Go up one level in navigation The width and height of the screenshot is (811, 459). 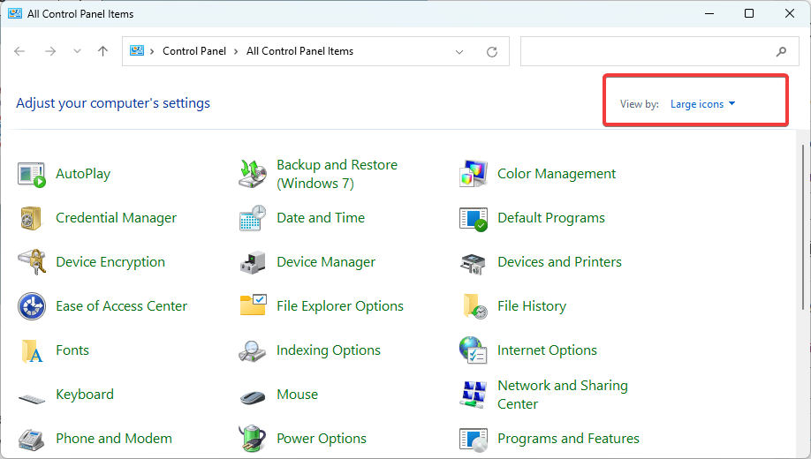click(x=103, y=51)
